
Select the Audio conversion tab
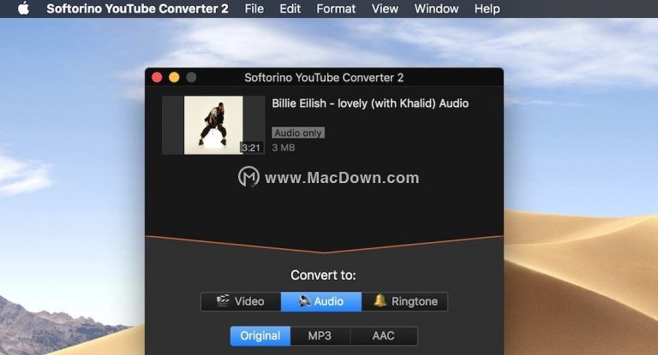(321, 301)
